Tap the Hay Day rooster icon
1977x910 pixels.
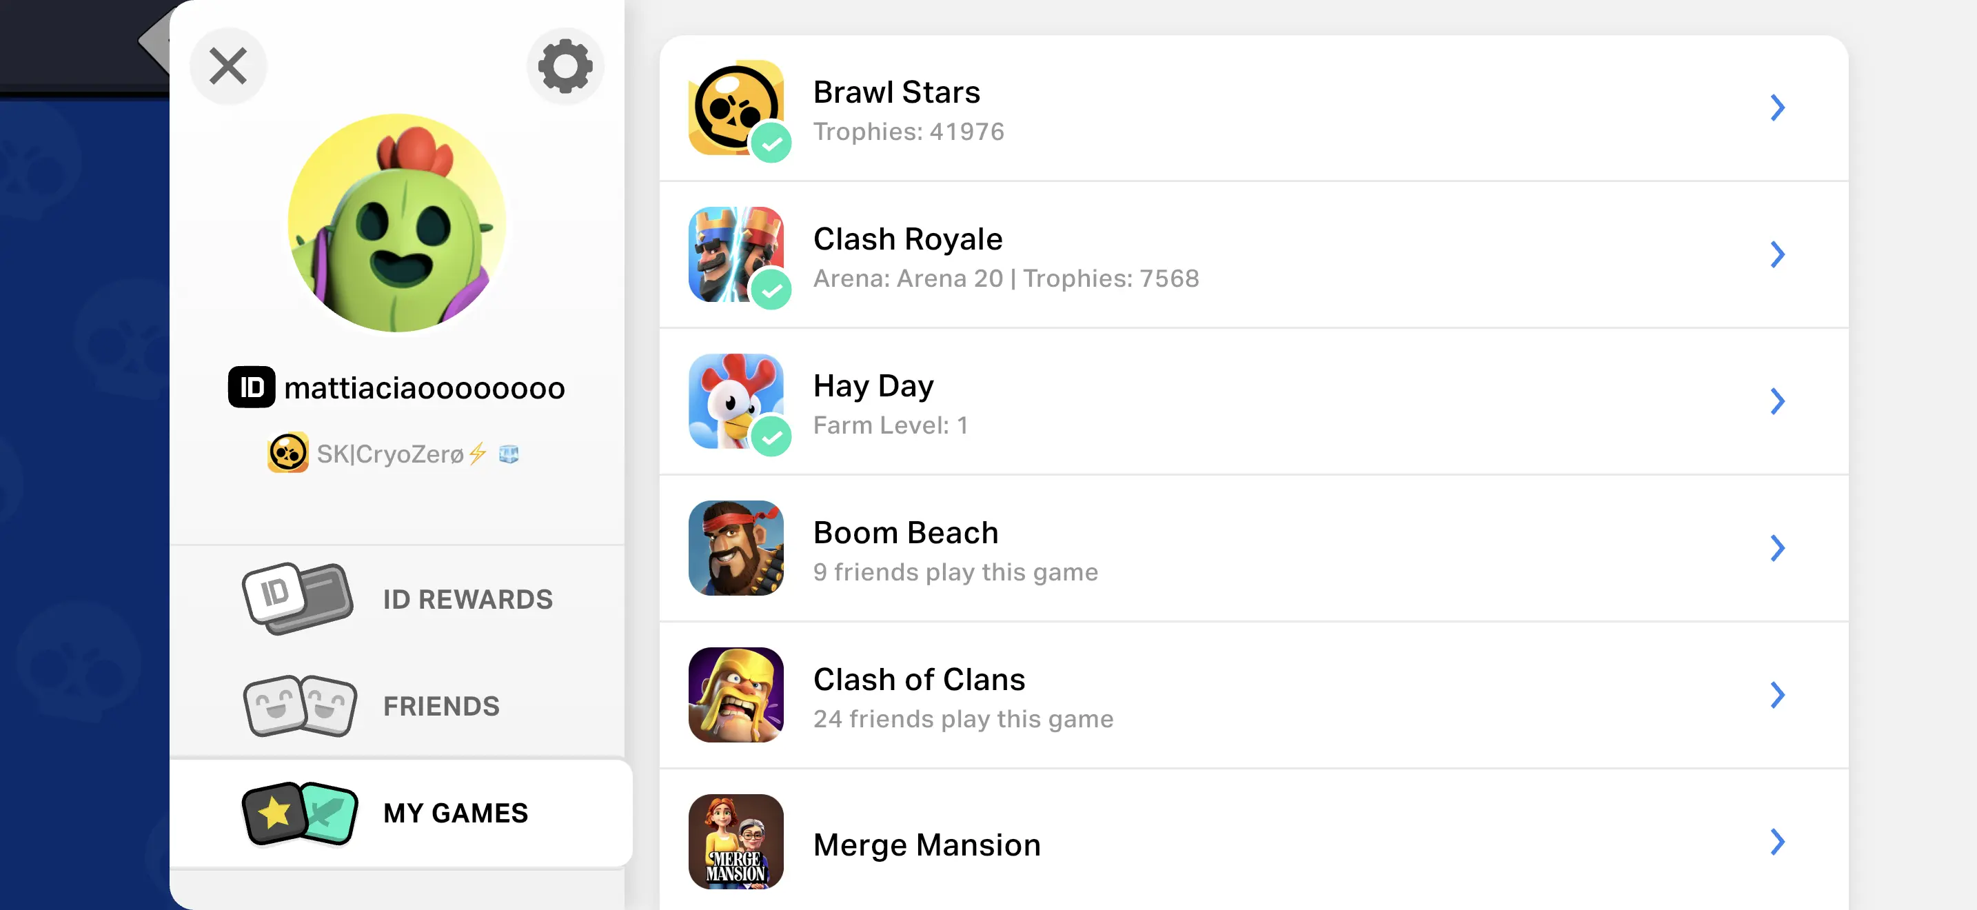[736, 401]
